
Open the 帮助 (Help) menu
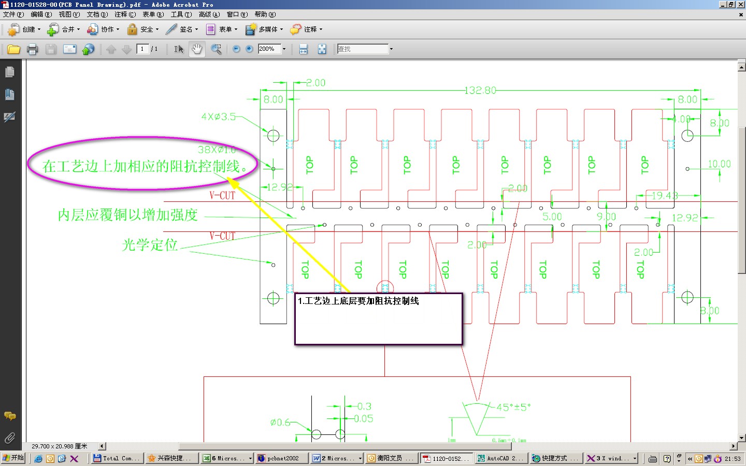[265, 14]
